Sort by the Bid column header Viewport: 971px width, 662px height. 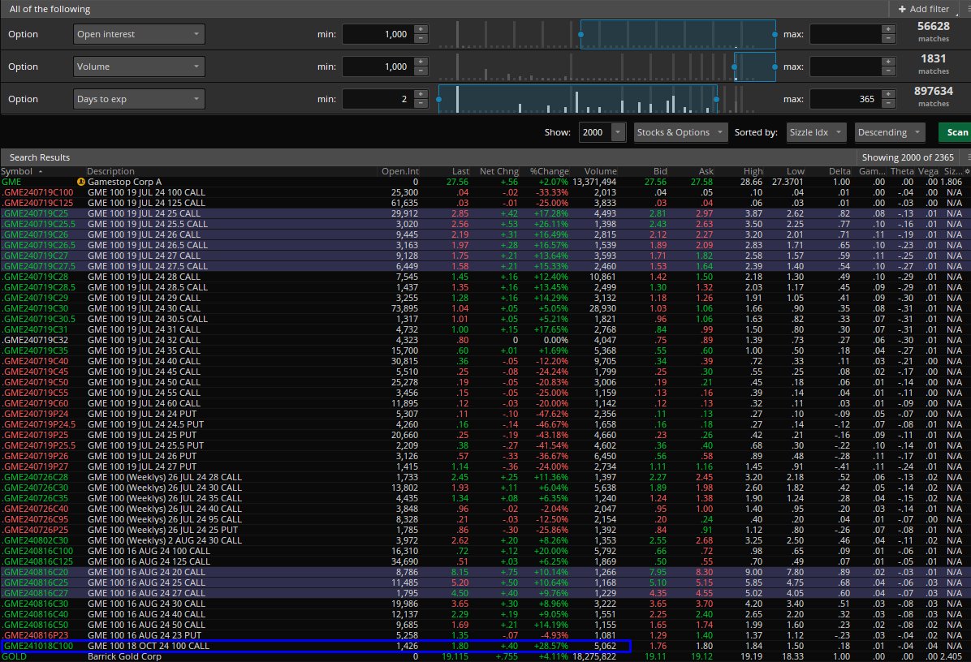point(660,171)
